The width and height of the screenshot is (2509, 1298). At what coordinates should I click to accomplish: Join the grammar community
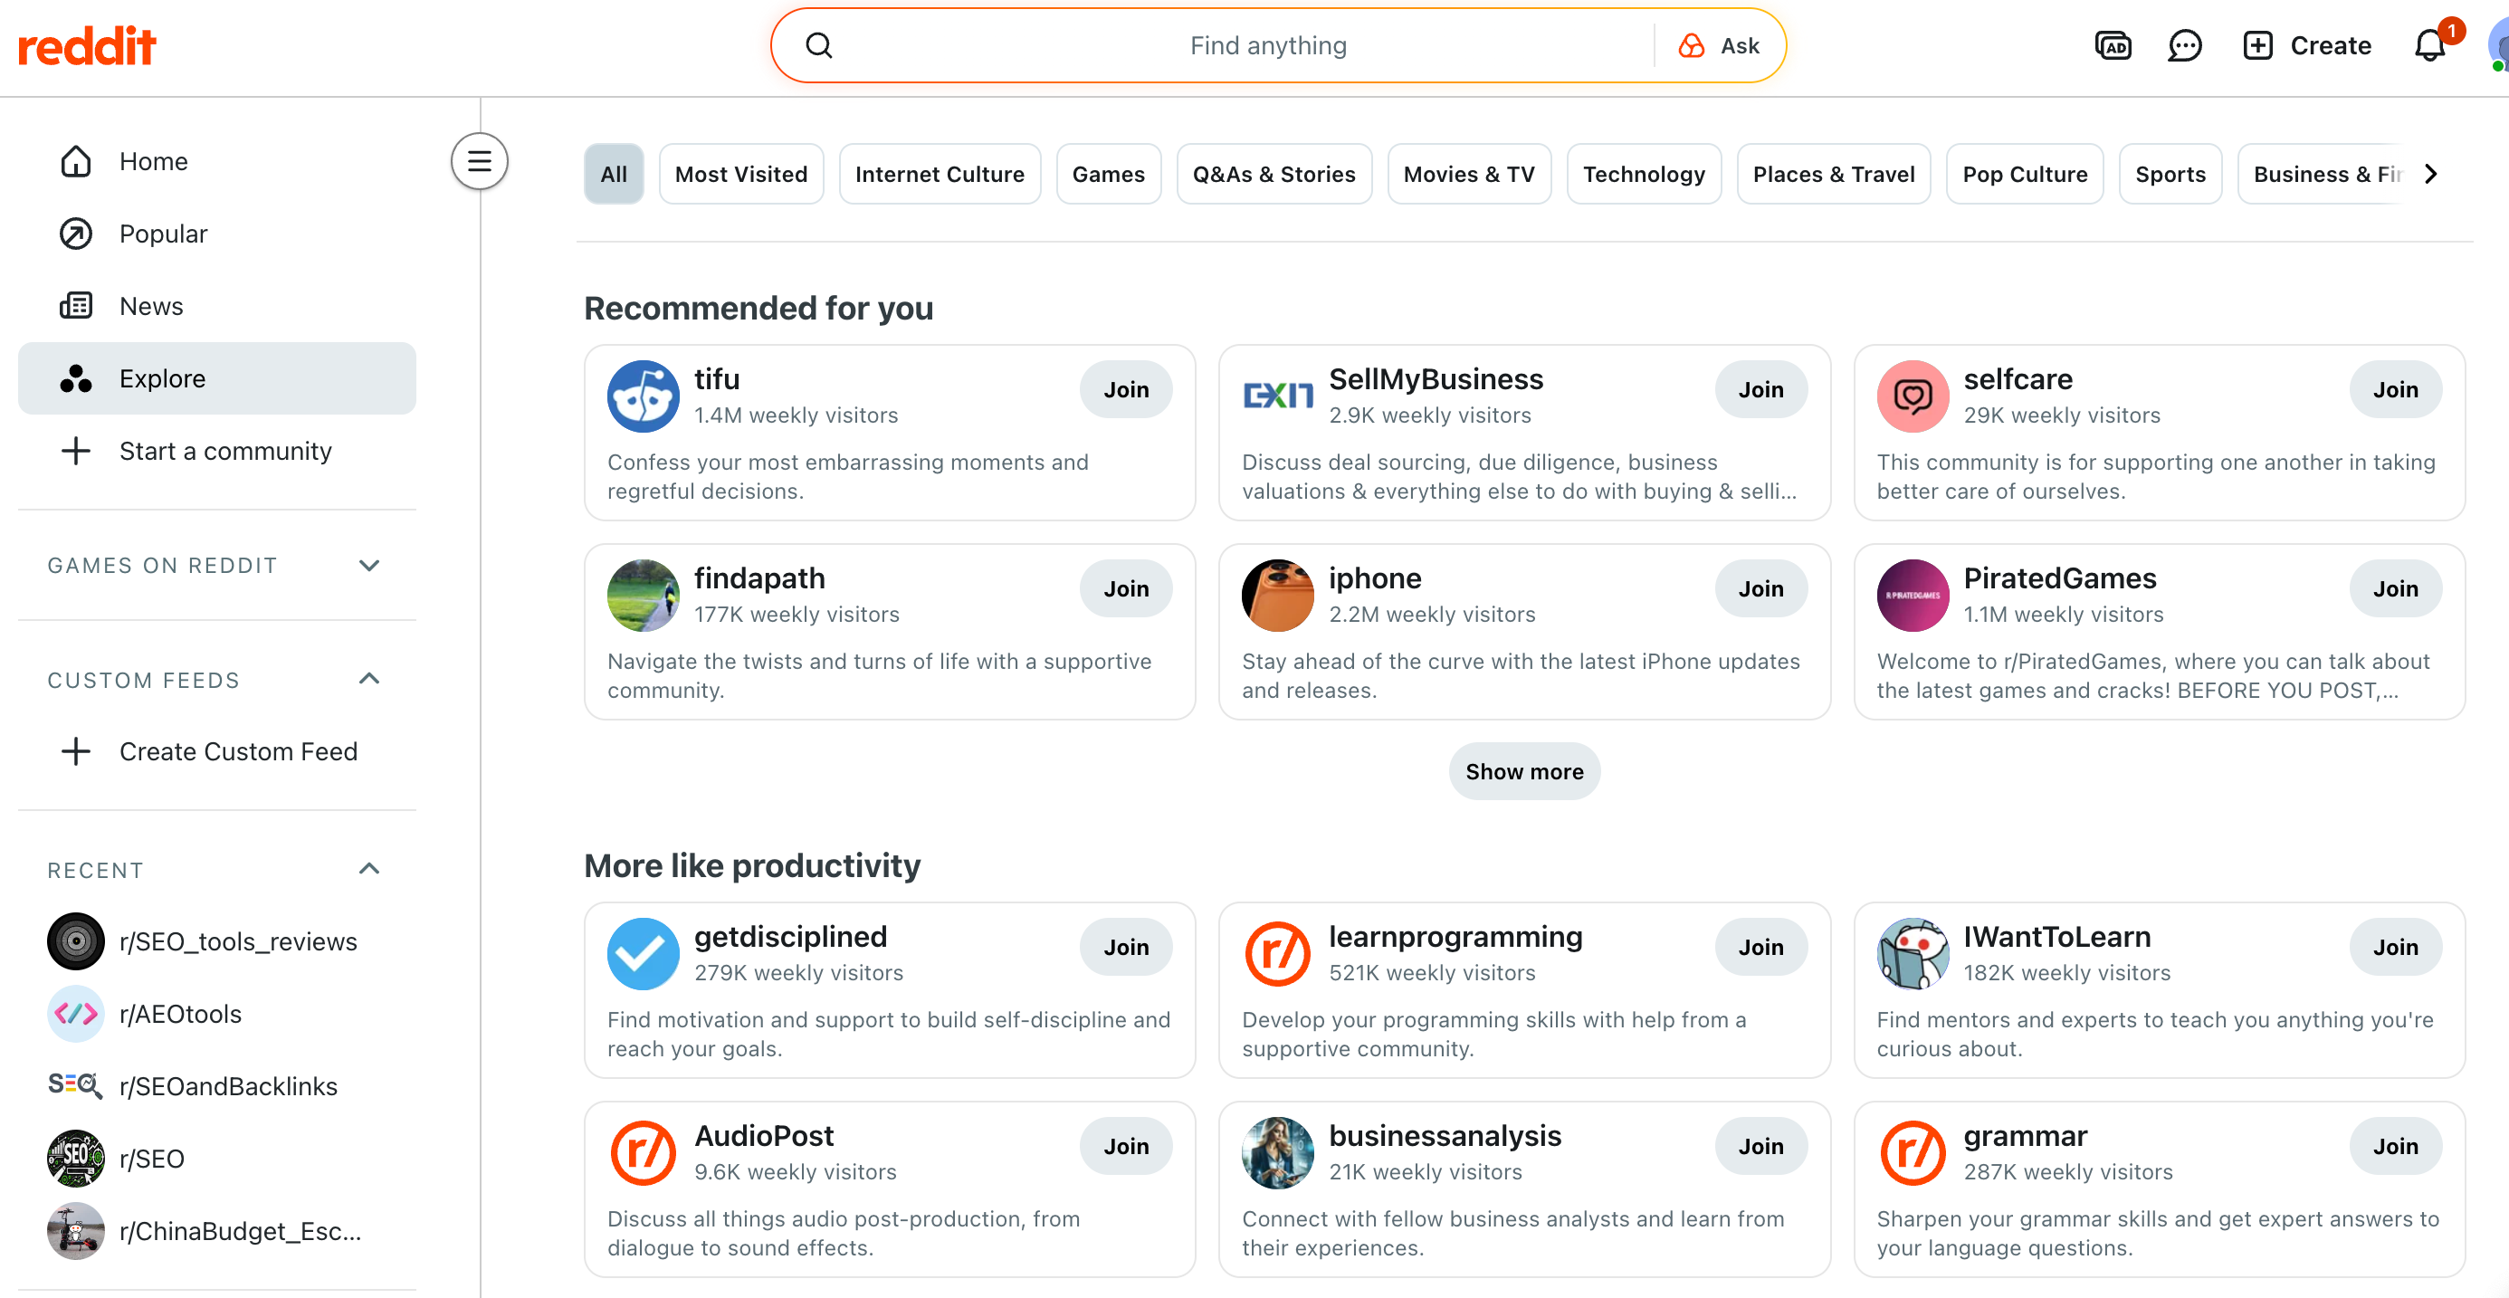click(2395, 1146)
